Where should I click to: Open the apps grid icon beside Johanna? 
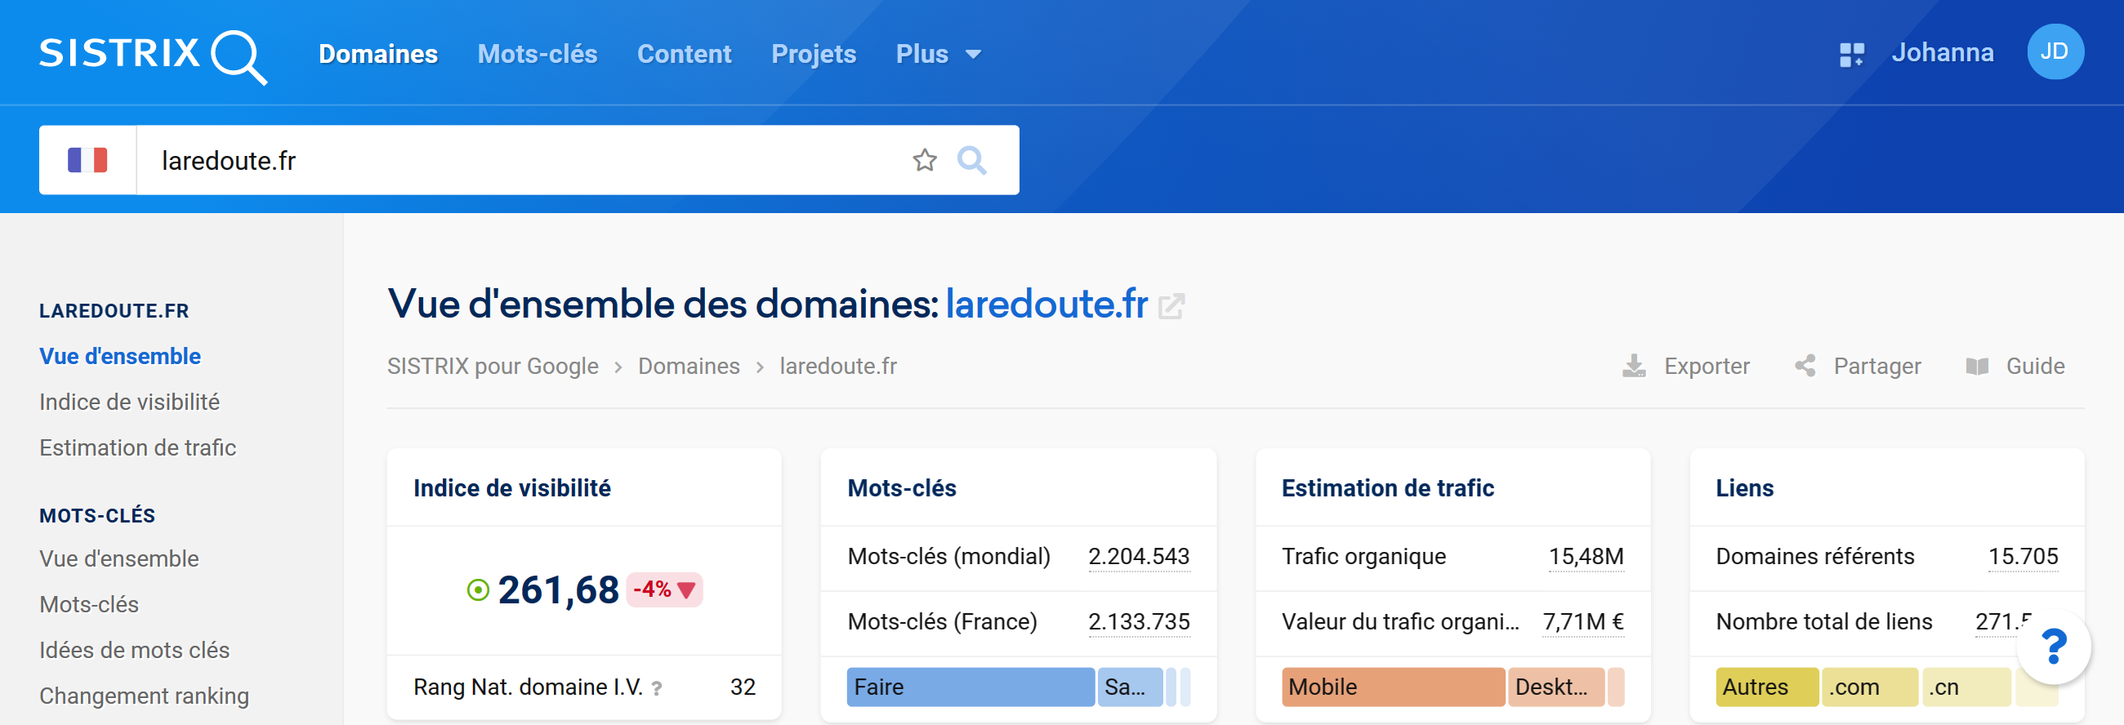1852,55
